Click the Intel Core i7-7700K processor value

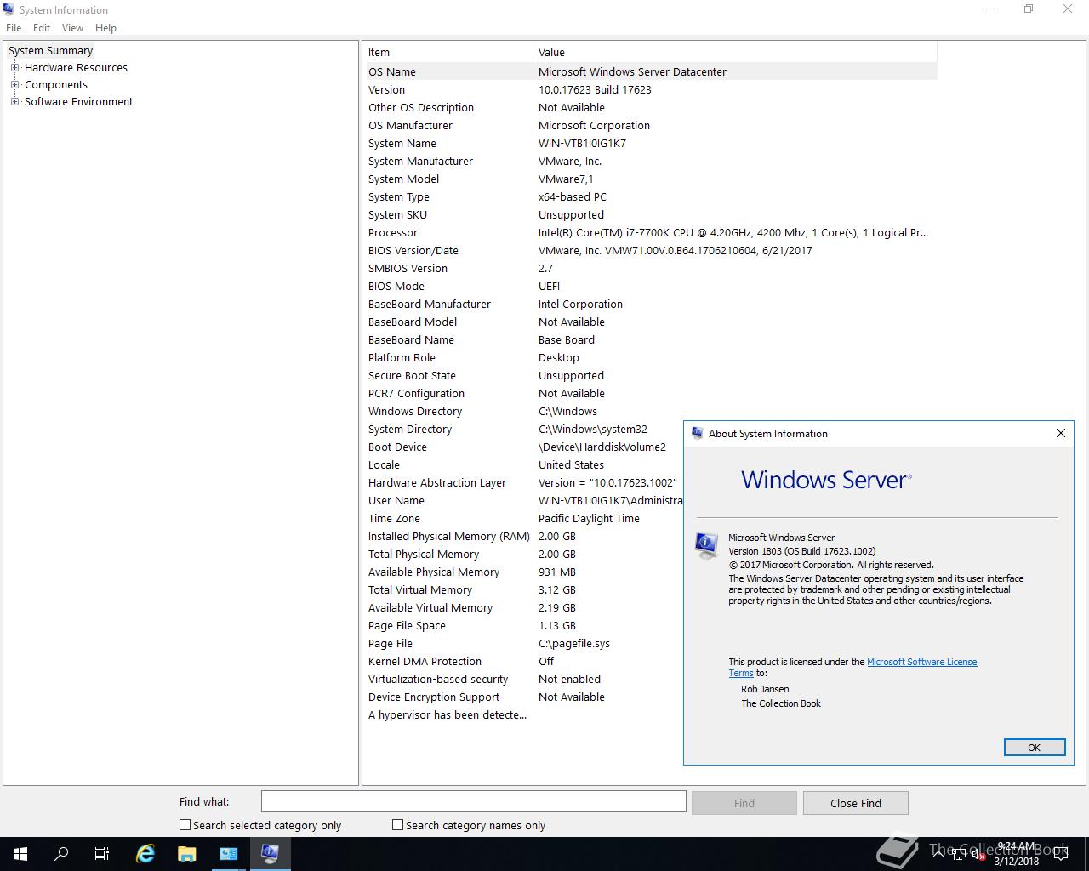(733, 232)
